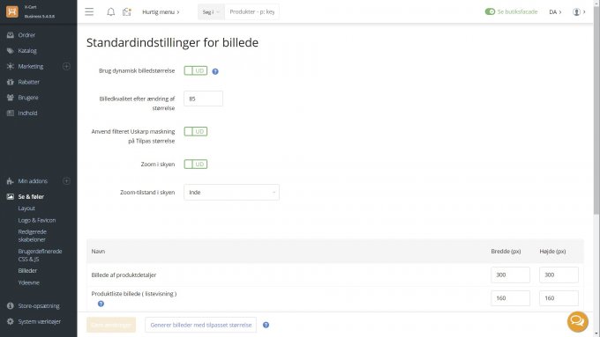Click the Marketing sidebar icon

(11, 66)
